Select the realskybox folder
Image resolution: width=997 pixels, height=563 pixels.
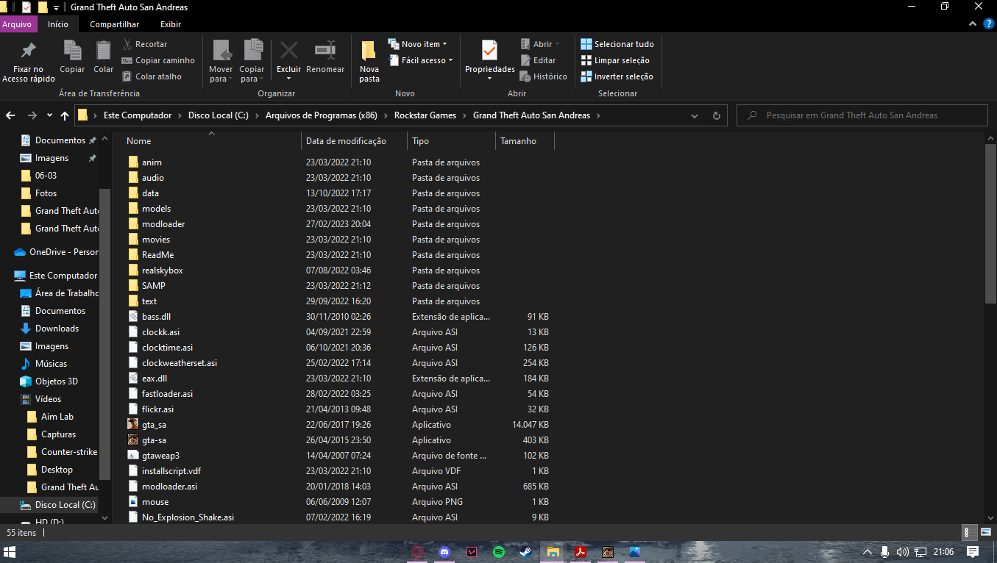pyautogui.click(x=162, y=270)
